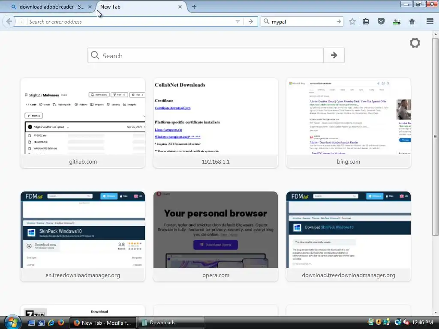The width and height of the screenshot is (439, 329).
Task: Launch Internet Explorer from quick launch
Action: coord(51,323)
